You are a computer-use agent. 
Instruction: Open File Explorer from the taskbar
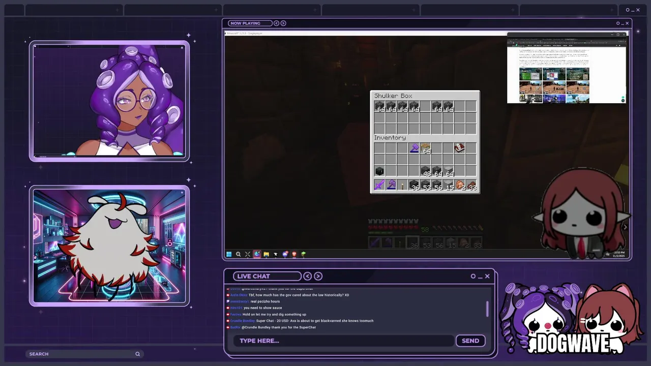(x=266, y=254)
